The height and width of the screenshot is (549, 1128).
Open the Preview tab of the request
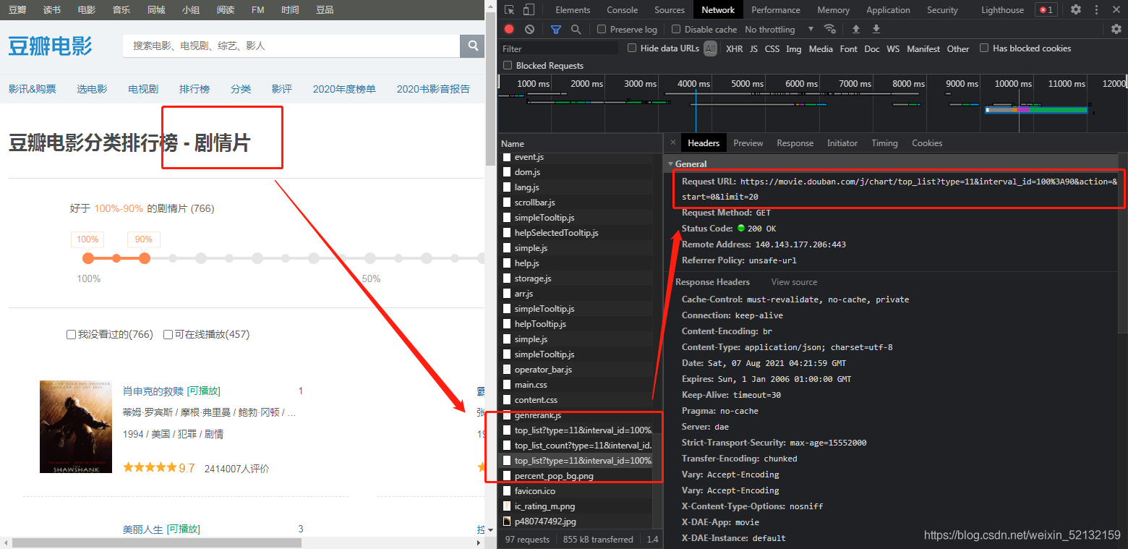pyautogui.click(x=748, y=143)
